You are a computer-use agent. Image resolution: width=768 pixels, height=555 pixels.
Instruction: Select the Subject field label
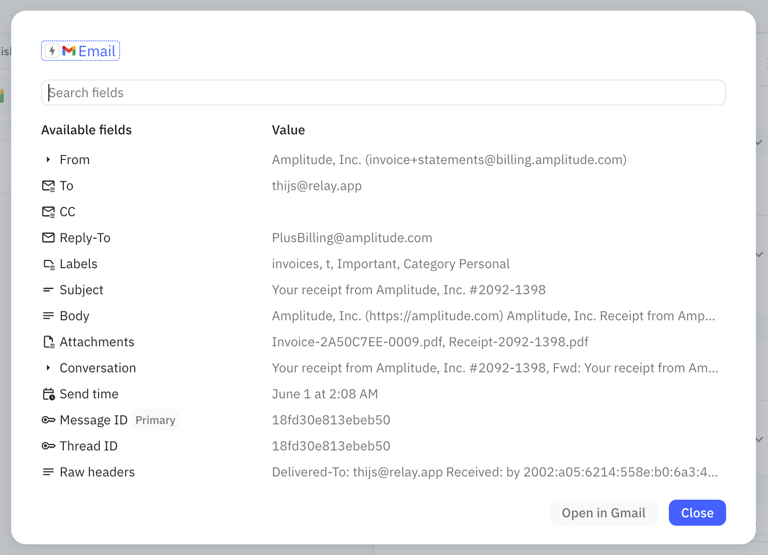click(x=81, y=290)
